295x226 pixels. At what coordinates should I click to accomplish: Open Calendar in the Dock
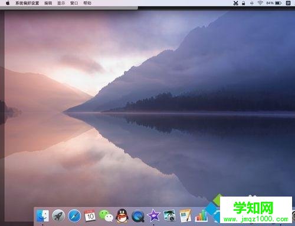click(x=90, y=216)
